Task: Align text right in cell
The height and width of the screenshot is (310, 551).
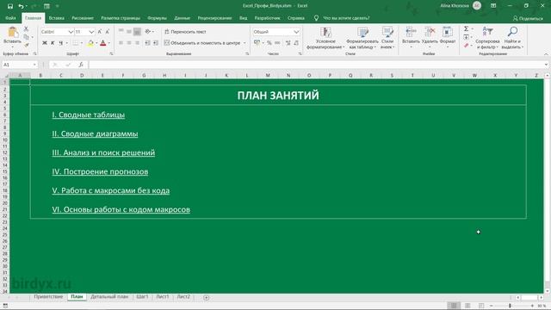Action: click(137, 43)
